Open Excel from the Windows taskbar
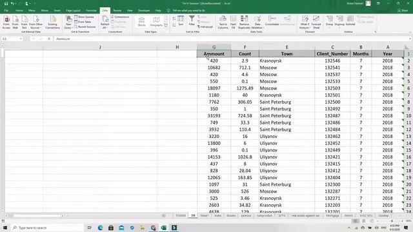Viewport: 413px width, 232px height. (x=163, y=227)
